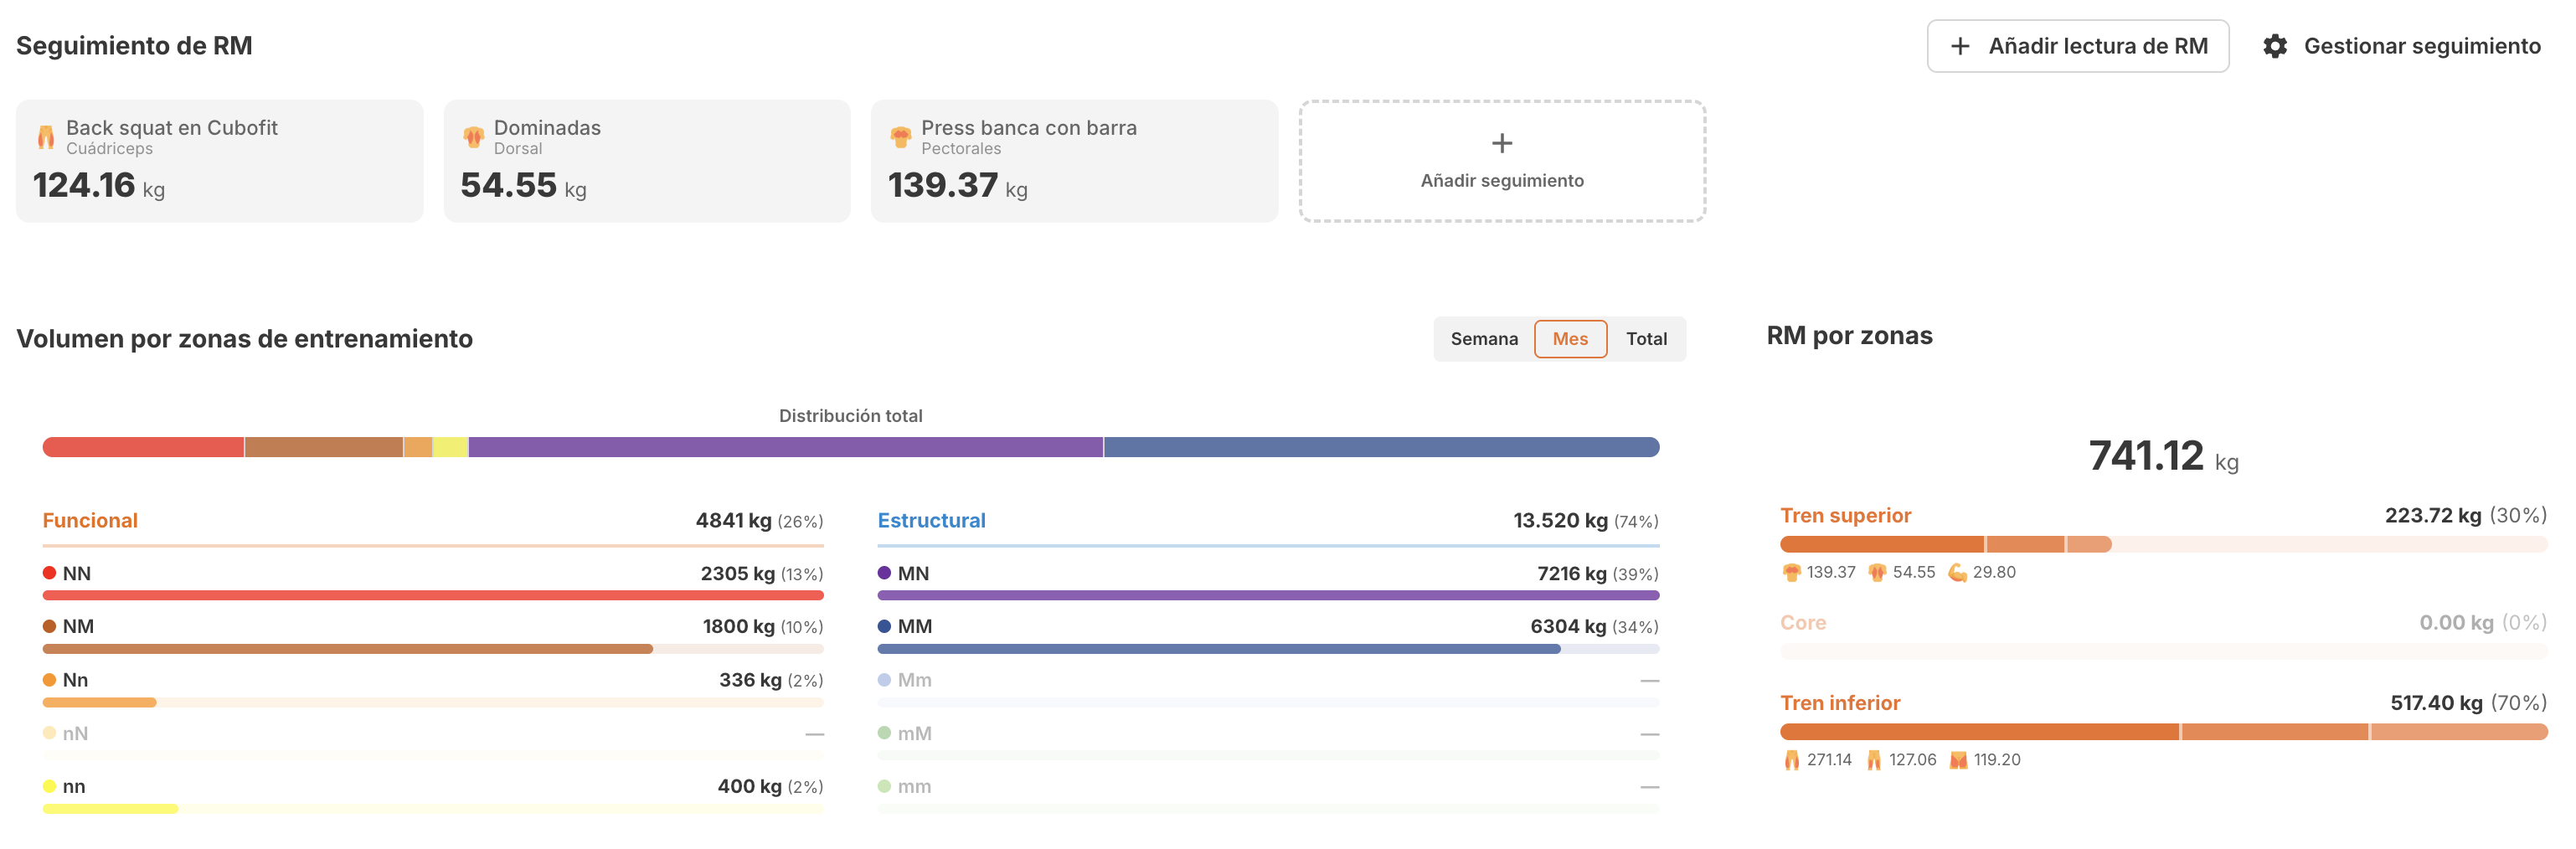Image resolution: width=2576 pixels, height=849 pixels.
Task: Switch volume view to Semana
Action: coord(1483,339)
